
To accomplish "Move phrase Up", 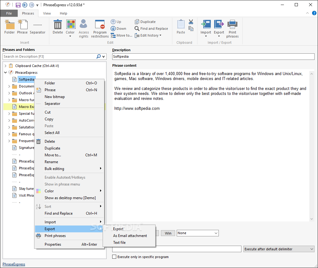I will (x=116, y=22).
